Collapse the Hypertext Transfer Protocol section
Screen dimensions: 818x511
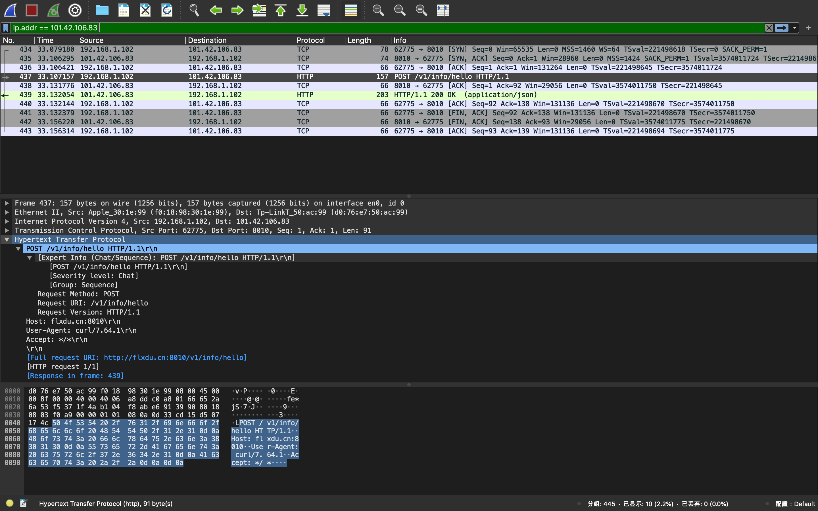[x=7, y=240]
